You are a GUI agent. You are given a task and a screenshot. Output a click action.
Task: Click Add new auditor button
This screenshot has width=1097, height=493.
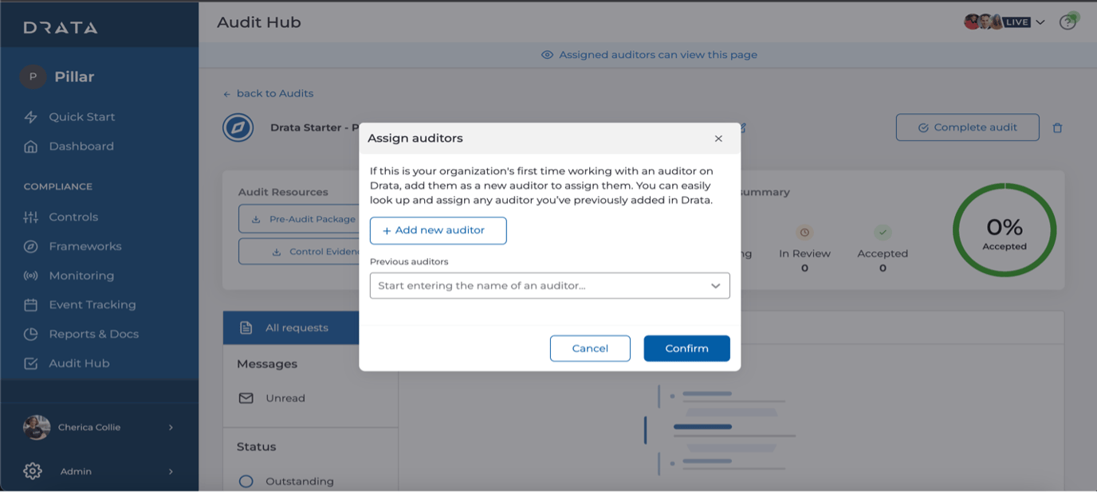point(438,230)
